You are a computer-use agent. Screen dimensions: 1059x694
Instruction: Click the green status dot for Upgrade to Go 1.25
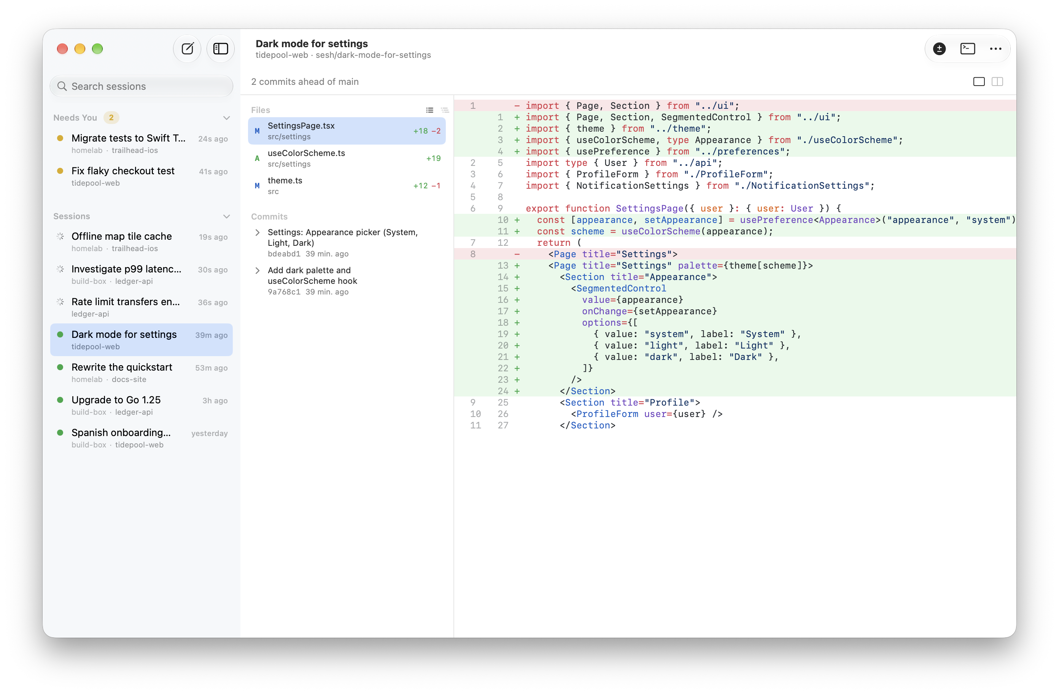[60, 400]
